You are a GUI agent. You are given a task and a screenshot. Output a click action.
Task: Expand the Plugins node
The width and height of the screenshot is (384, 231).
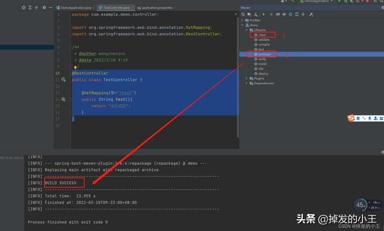pyautogui.click(x=247, y=79)
